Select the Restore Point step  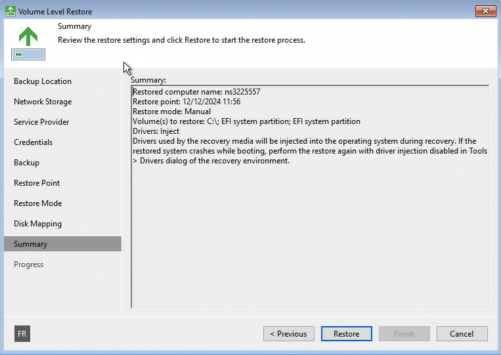pyautogui.click(x=37, y=183)
